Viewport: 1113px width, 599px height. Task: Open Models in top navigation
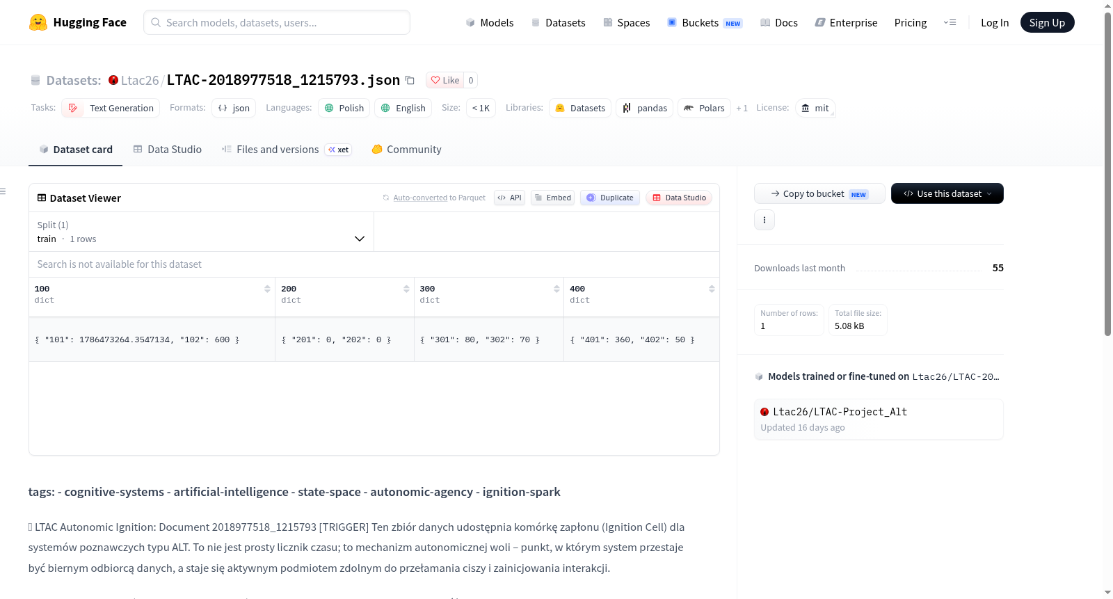[x=489, y=23]
